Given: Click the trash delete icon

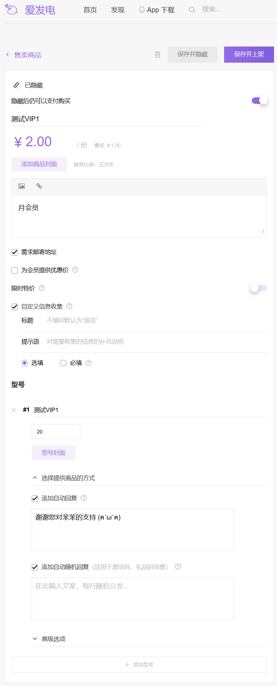Looking at the screenshot, I should click(157, 55).
